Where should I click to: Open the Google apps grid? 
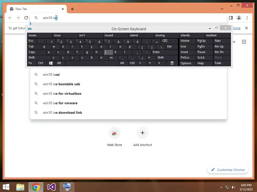pos(244,42)
